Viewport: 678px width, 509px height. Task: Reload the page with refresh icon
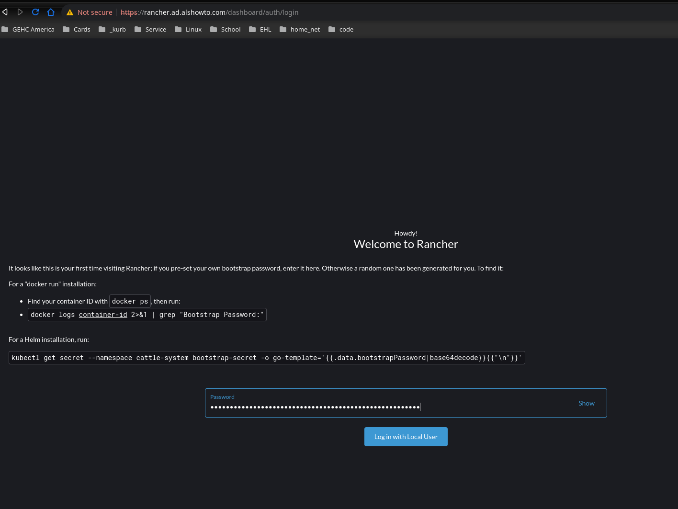[35, 12]
